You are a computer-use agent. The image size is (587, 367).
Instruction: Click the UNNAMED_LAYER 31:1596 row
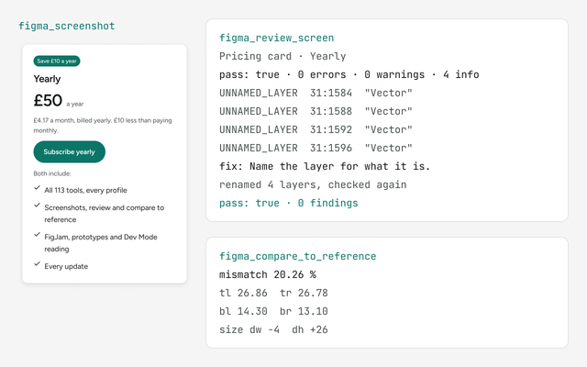click(316, 148)
